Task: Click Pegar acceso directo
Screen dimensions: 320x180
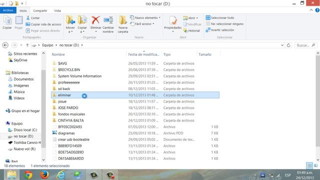Action: point(42,30)
